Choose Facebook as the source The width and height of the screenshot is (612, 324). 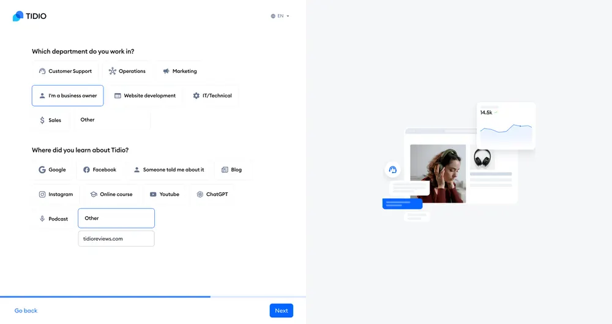(100, 170)
